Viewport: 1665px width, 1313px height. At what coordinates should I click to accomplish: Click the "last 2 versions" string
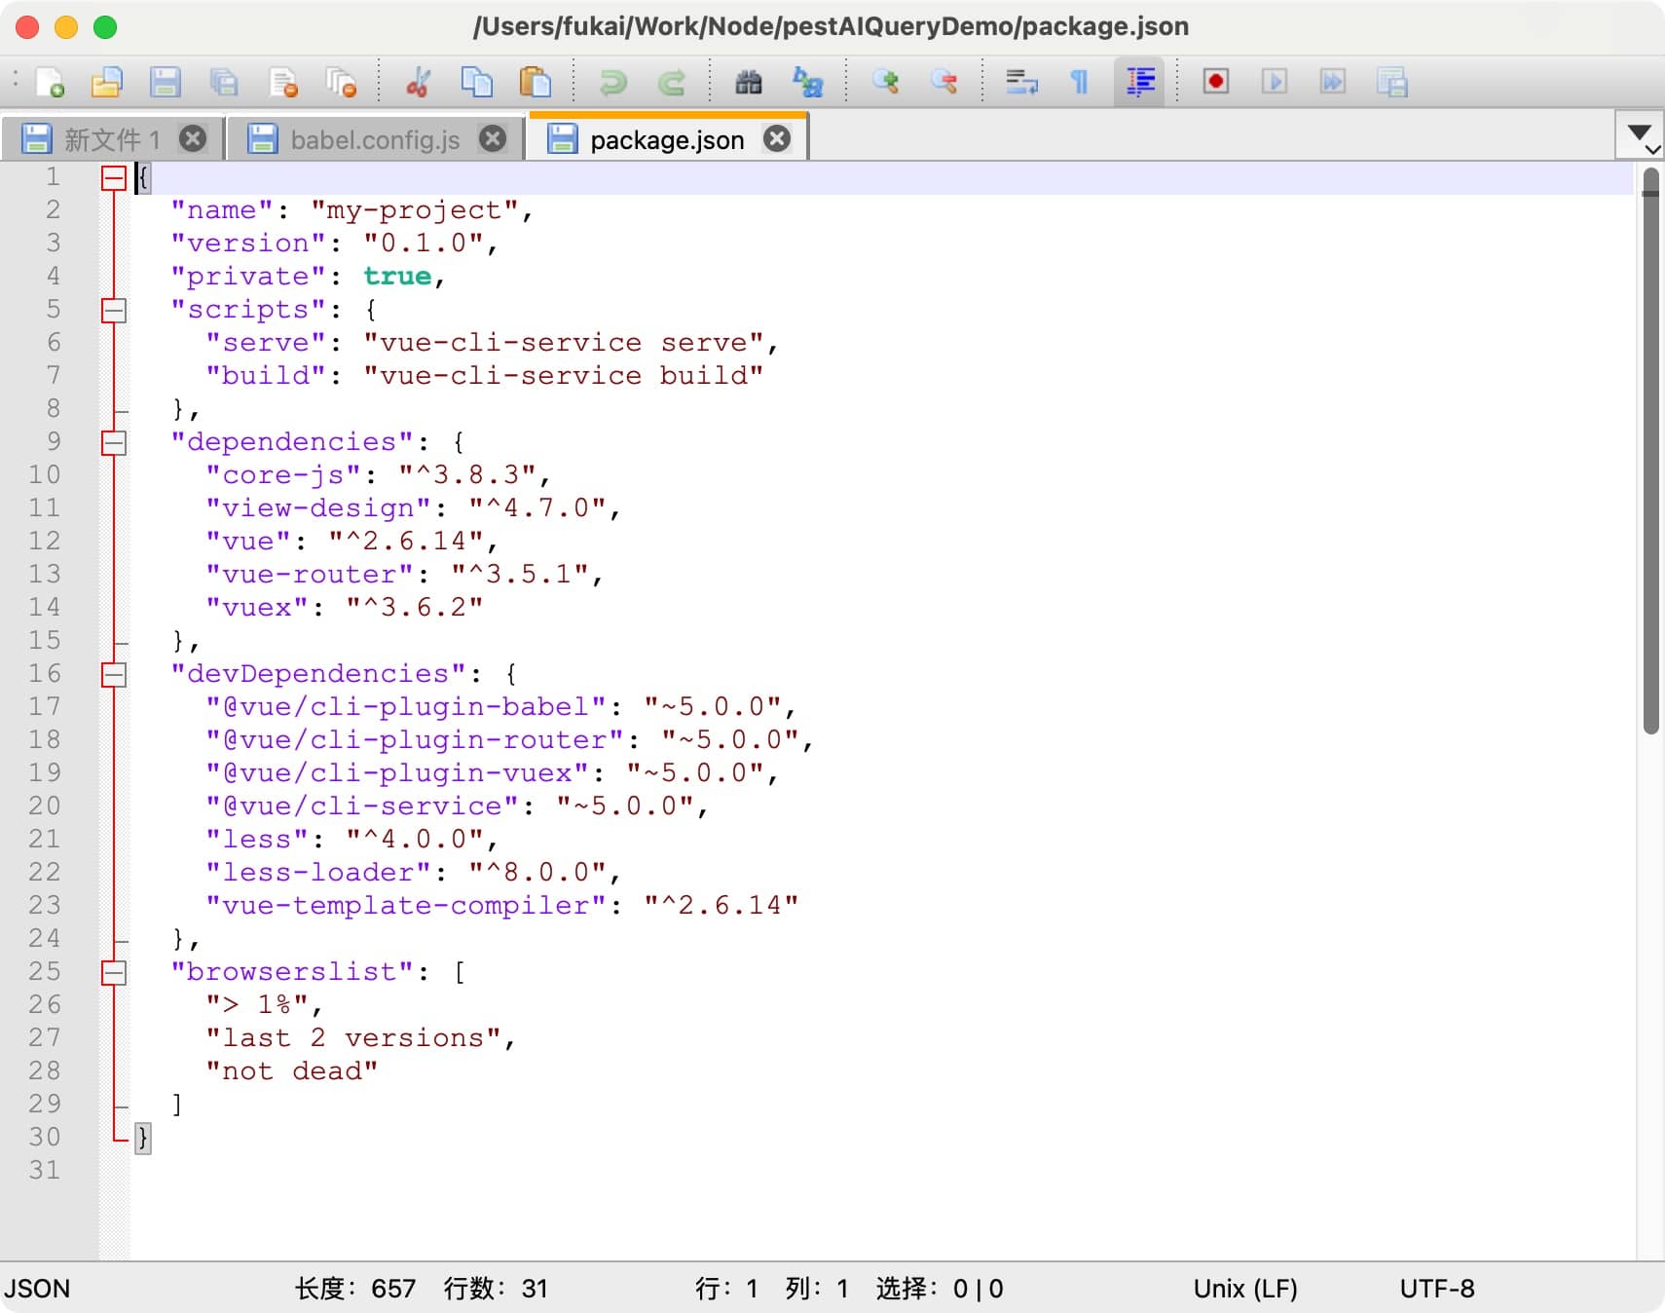(353, 1038)
